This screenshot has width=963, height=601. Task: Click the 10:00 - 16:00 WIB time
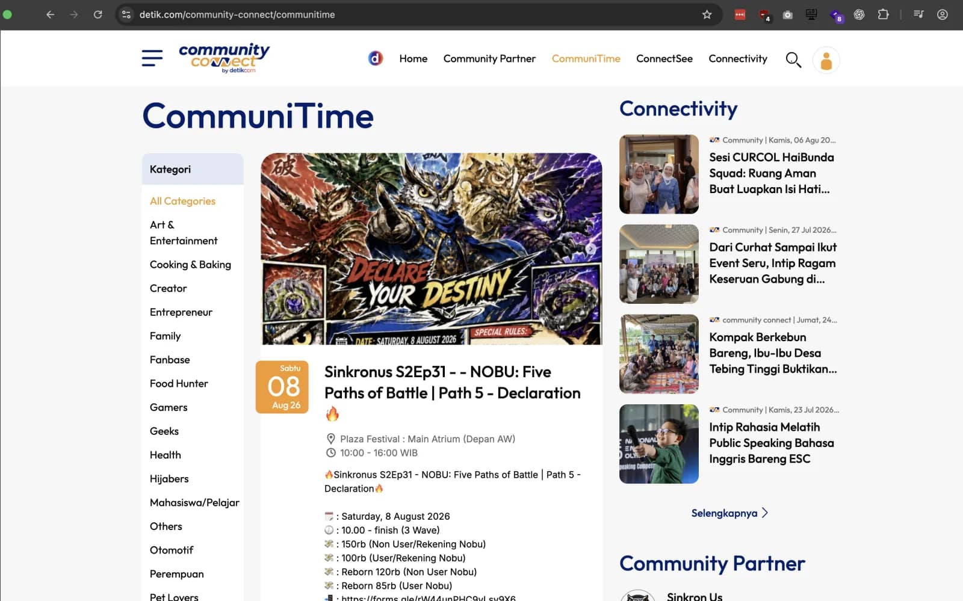[x=379, y=453]
